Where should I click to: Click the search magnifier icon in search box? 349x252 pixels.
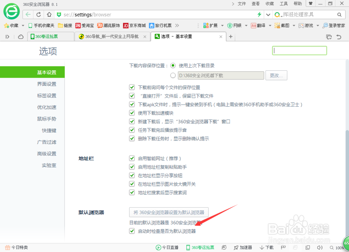click(x=340, y=15)
